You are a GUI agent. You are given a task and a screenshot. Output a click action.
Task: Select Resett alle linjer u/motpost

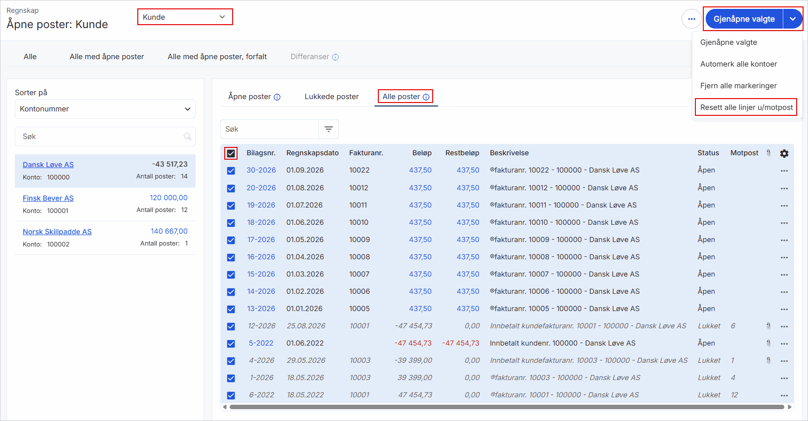click(746, 107)
